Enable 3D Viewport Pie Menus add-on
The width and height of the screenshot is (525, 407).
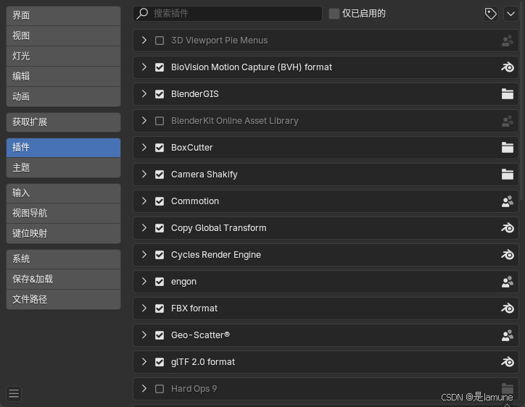160,41
